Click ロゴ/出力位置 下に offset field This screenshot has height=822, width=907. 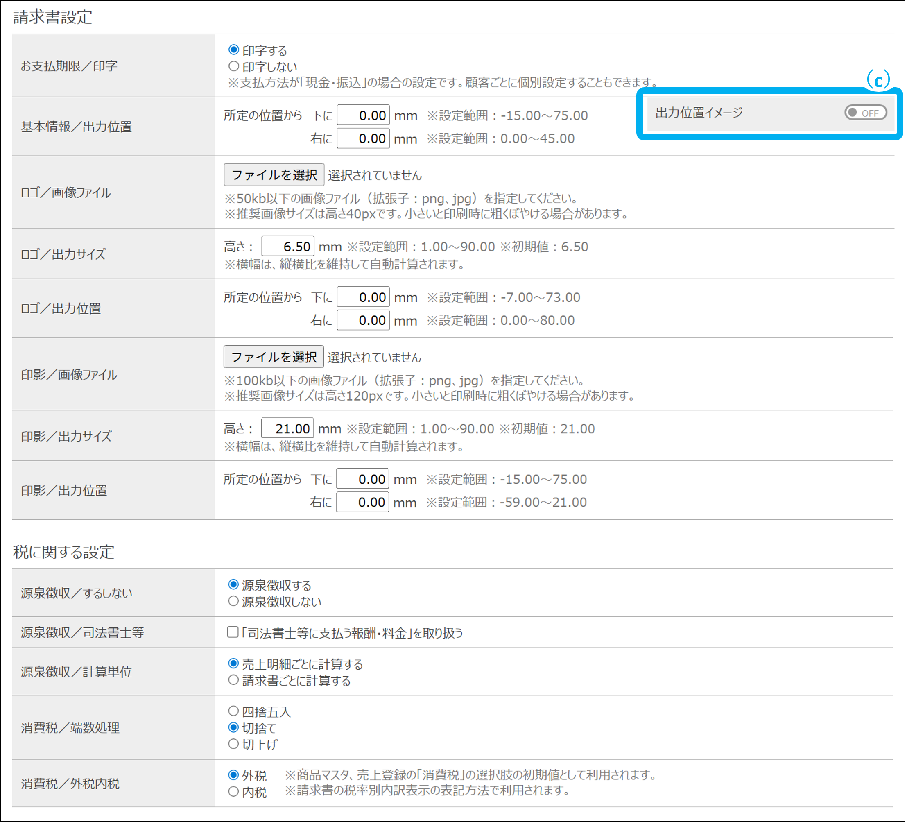click(363, 297)
